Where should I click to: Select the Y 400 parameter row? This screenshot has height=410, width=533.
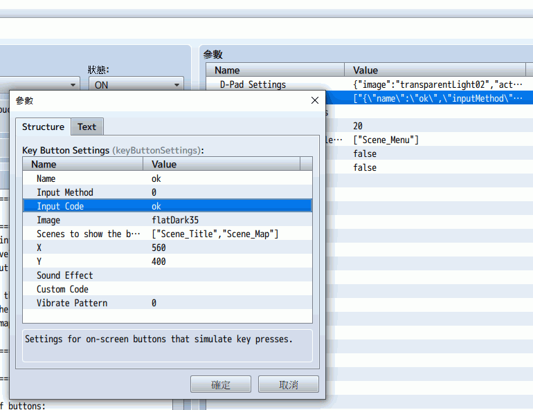pyautogui.click(x=168, y=261)
